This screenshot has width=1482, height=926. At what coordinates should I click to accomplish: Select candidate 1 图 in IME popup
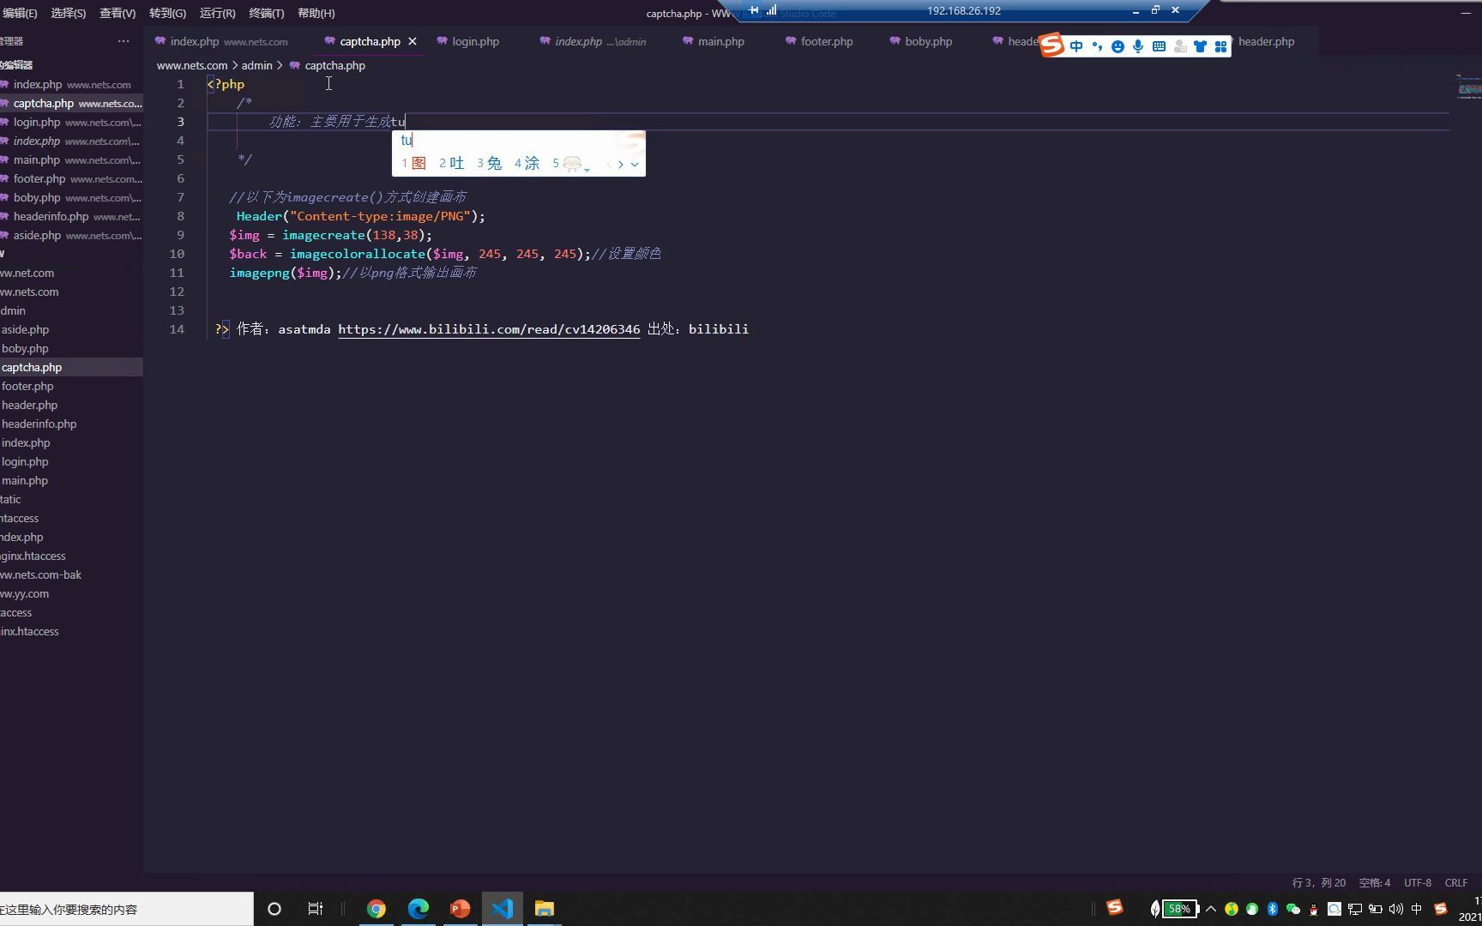point(413,163)
